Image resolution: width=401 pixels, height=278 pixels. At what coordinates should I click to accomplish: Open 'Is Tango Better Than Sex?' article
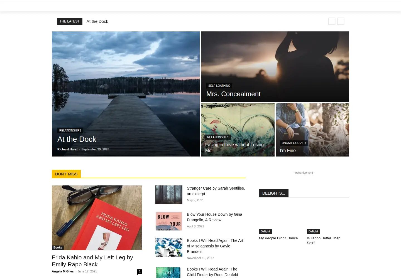coord(324,240)
